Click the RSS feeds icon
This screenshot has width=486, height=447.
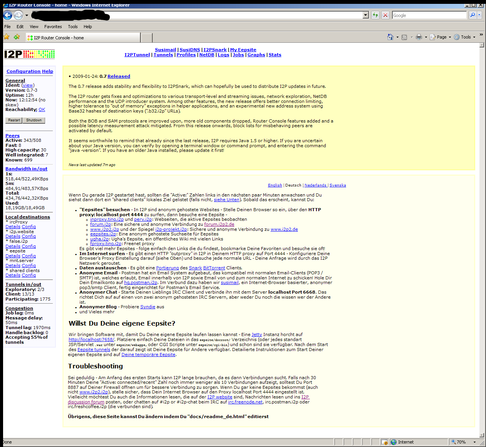click(x=404, y=37)
